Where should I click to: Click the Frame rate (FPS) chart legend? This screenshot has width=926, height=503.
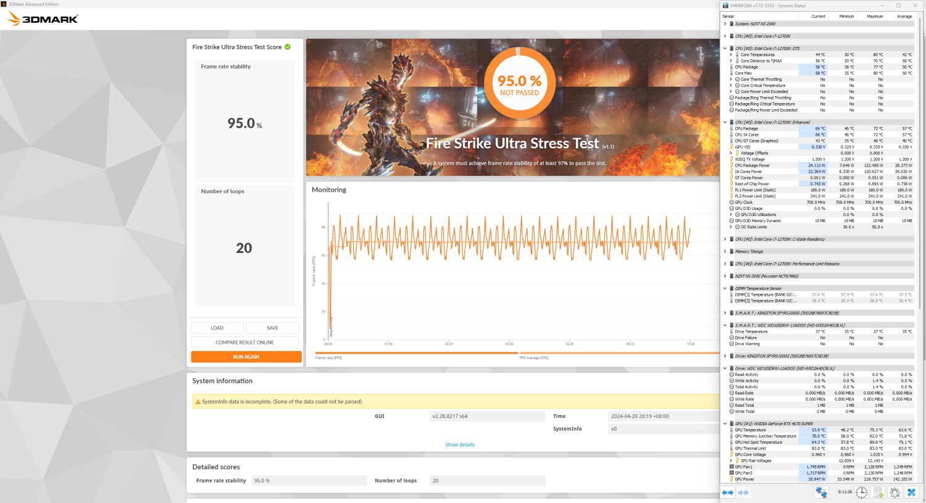pyautogui.click(x=329, y=358)
